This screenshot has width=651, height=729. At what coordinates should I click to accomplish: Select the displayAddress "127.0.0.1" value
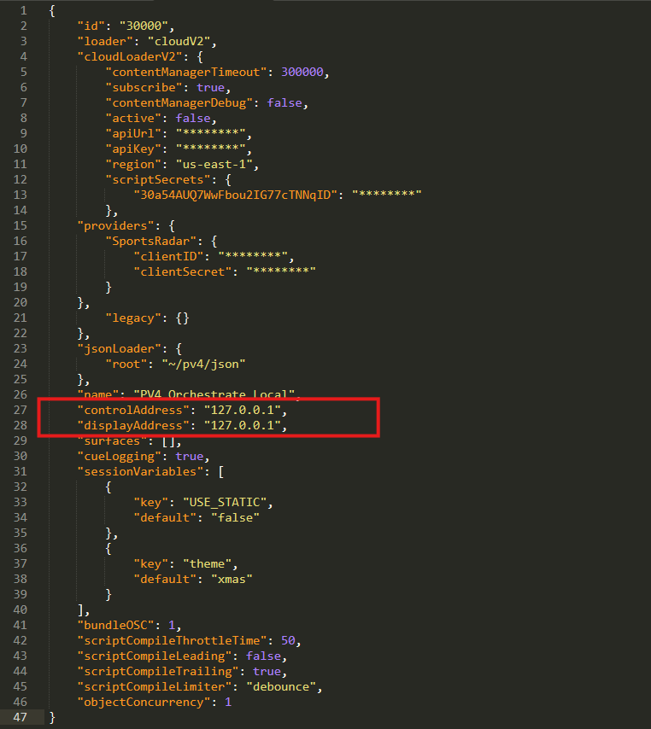point(242,425)
